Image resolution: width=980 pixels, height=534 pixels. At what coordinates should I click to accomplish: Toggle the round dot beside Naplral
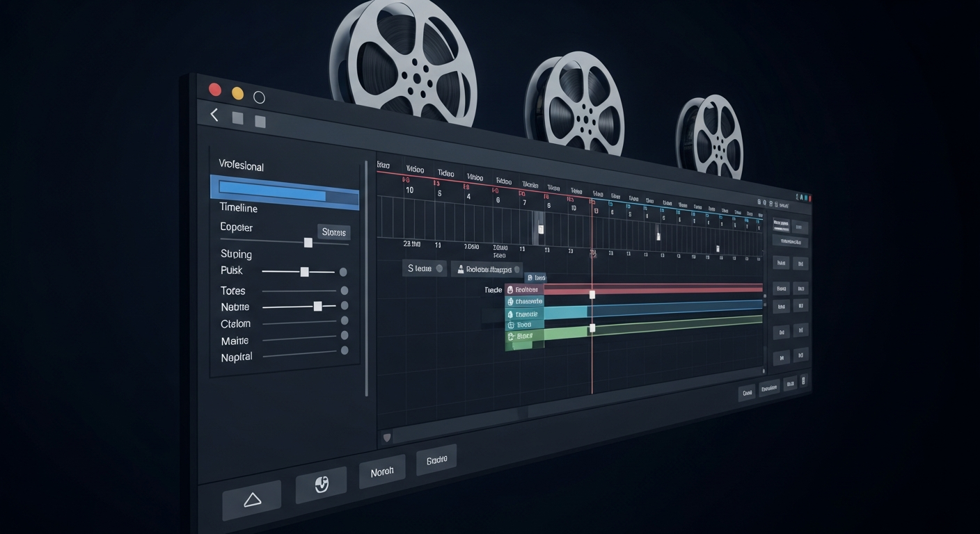point(344,350)
